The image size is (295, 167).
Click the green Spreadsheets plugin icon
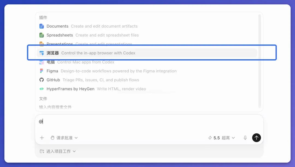pyautogui.click(x=42, y=35)
